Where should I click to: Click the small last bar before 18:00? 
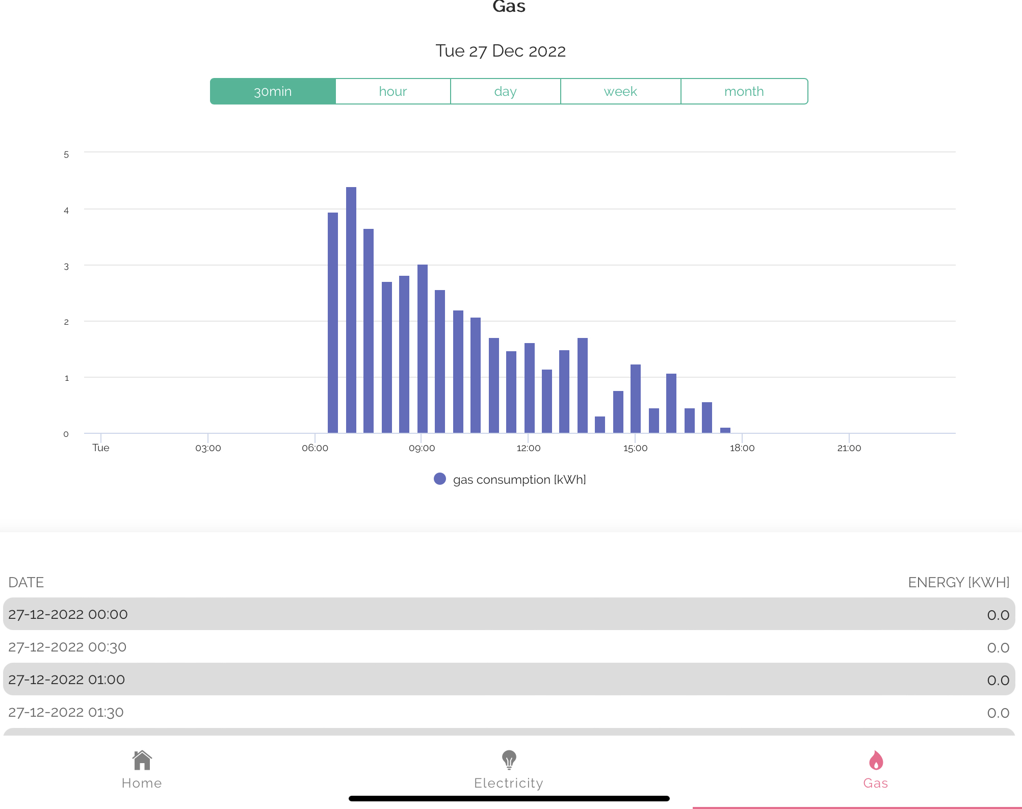point(725,430)
